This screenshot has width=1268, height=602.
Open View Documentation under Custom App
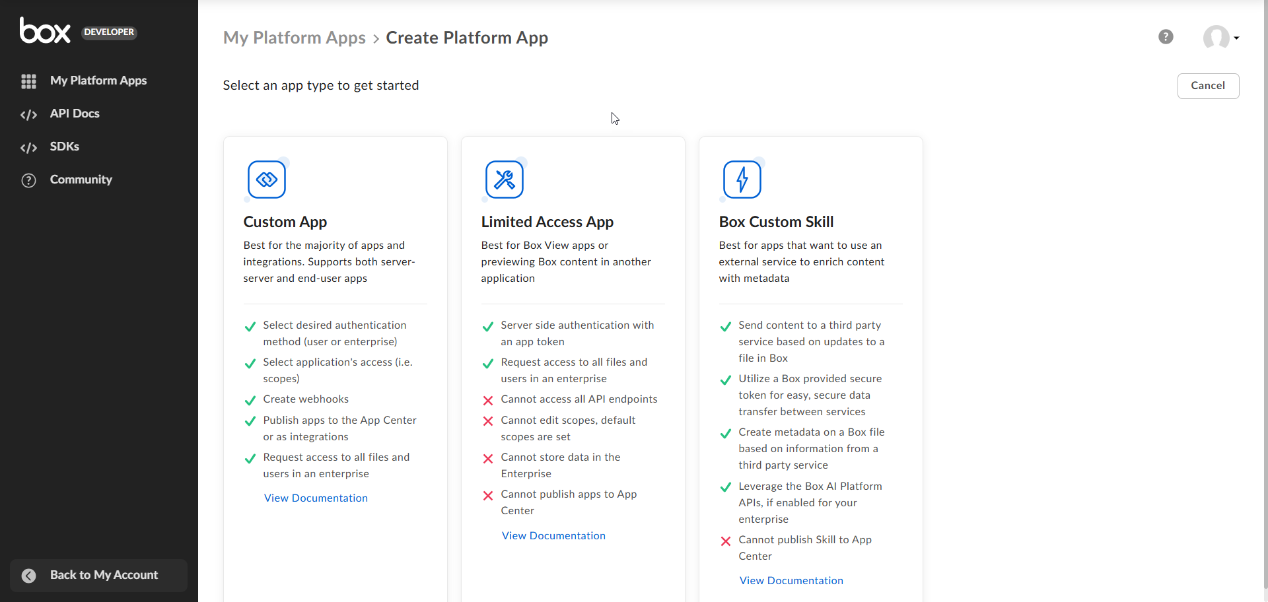tap(316, 498)
